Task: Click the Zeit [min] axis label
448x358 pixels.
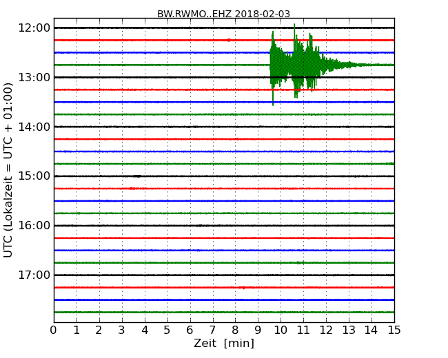Action: (x=224, y=343)
